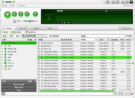
Task: Click inside the search input field
Action: pyautogui.click(x=102, y=36)
